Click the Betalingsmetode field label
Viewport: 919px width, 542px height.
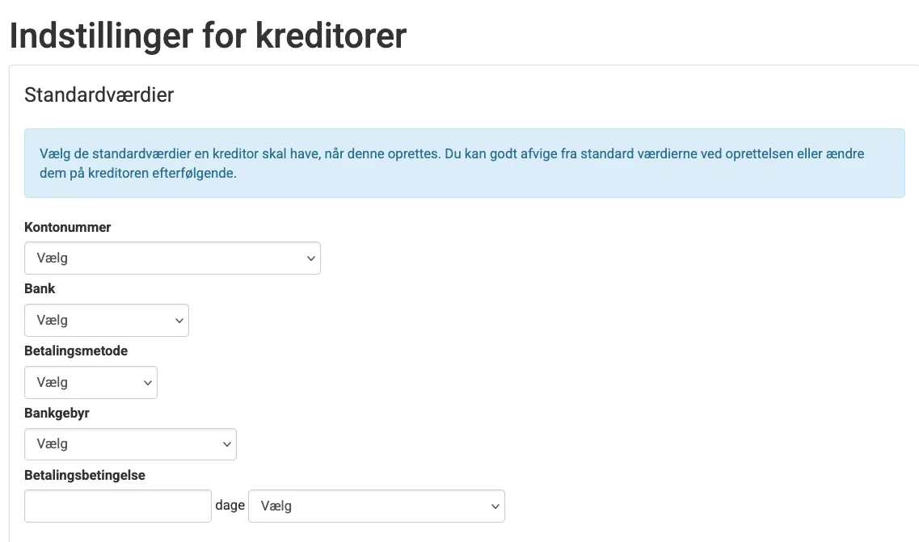click(x=76, y=351)
